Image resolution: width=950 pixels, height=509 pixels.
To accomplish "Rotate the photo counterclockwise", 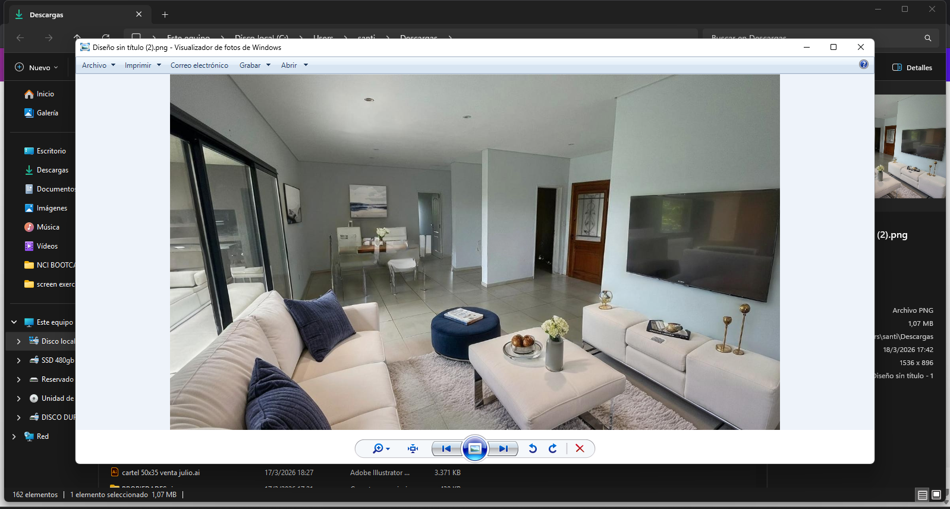I will [x=533, y=449].
